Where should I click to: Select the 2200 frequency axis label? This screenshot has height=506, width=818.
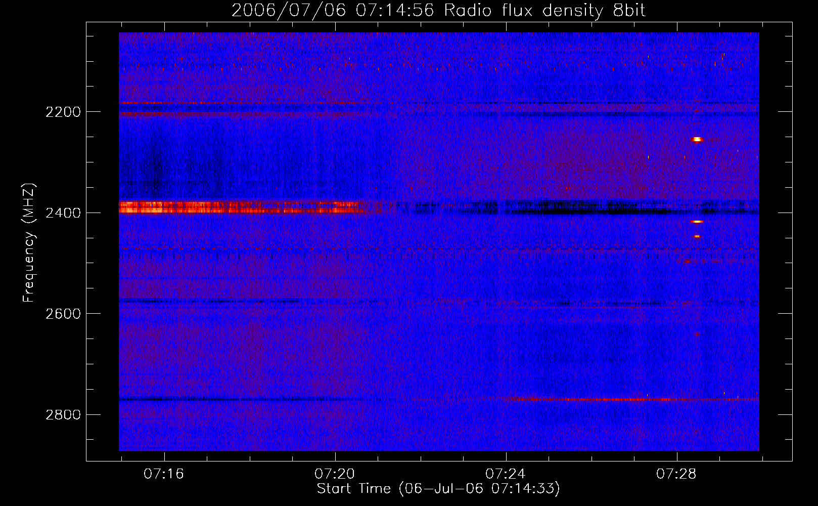click(x=63, y=112)
